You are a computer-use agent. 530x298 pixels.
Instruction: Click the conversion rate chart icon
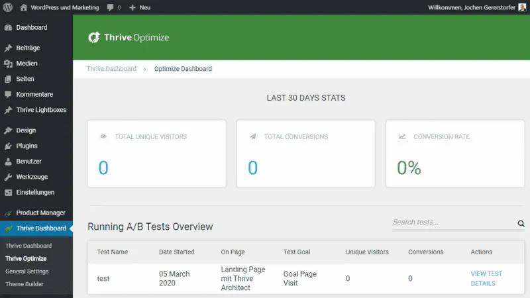[x=402, y=136]
